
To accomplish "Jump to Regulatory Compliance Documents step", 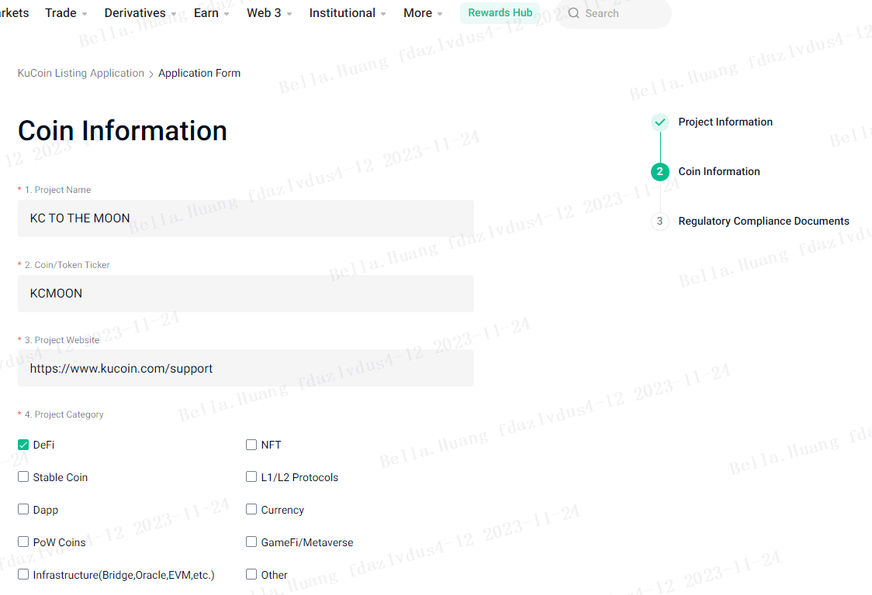I will point(763,221).
